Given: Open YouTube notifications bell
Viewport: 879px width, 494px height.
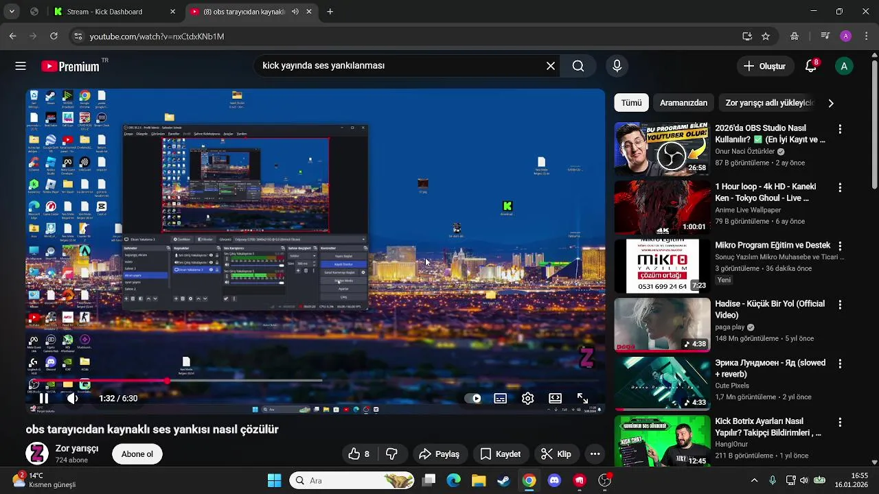Looking at the screenshot, I should pyautogui.click(x=811, y=66).
